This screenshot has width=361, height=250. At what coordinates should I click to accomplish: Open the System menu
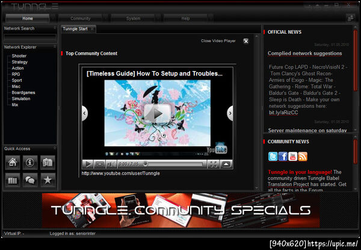click(133, 19)
